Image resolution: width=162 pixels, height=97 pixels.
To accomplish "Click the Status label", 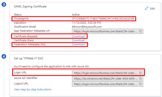I will click(18, 14).
